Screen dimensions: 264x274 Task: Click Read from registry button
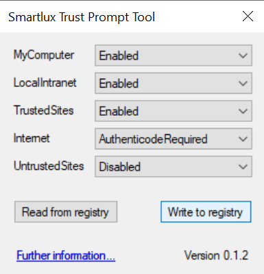point(66,212)
